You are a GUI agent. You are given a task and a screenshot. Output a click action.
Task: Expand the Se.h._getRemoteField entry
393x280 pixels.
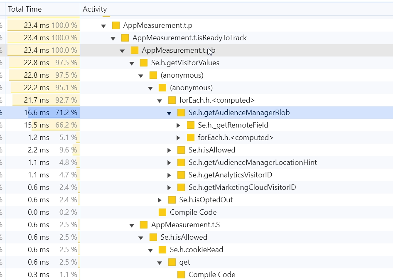coord(178,125)
